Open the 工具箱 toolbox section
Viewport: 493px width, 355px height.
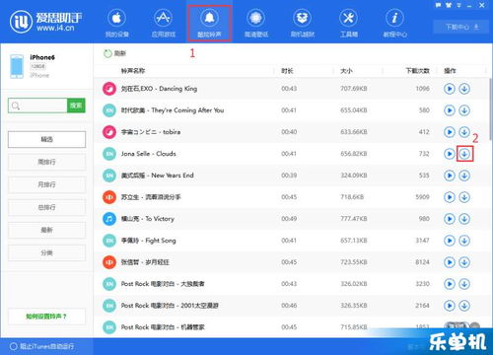pos(348,23)
